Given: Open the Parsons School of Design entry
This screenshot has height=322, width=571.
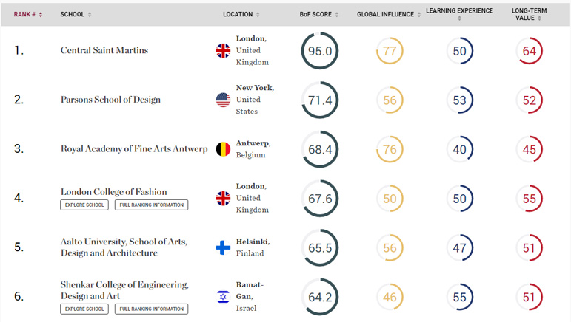Looking at the screenshot, I should coord(110,100).
